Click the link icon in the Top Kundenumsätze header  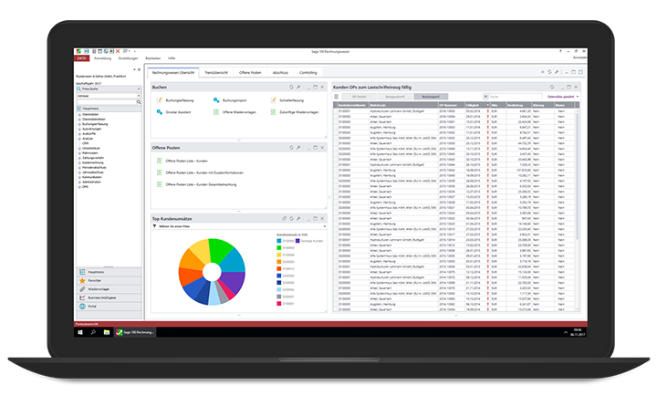[284, 219]
